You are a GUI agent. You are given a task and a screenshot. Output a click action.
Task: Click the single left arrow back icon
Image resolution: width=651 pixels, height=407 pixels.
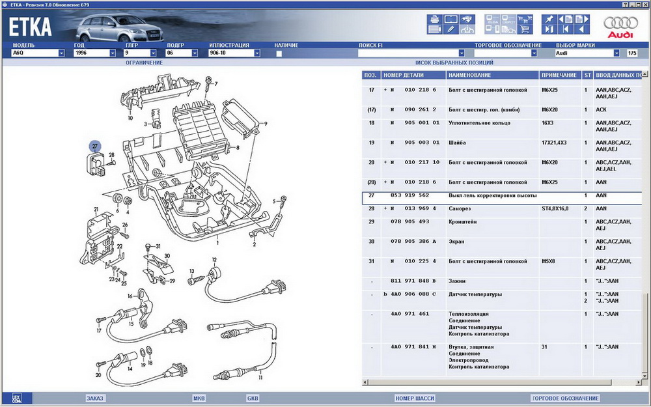pos(582,29)
